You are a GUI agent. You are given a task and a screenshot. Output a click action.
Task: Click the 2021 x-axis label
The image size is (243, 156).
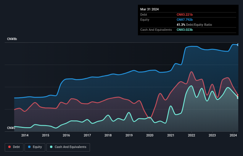coord(170,135)
